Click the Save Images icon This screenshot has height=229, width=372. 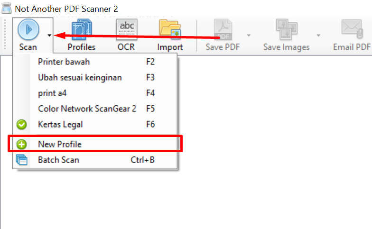[x=287, y=29]
